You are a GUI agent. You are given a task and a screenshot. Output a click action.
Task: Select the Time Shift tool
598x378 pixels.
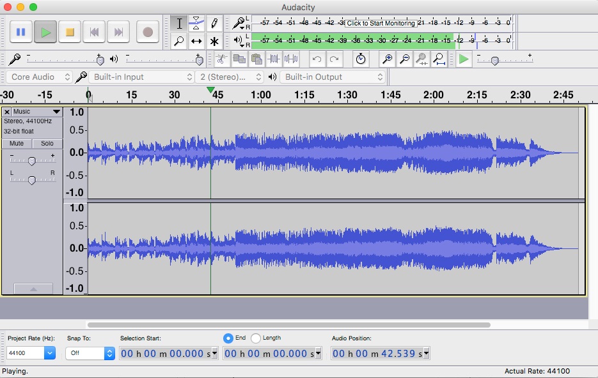[197, 41]
